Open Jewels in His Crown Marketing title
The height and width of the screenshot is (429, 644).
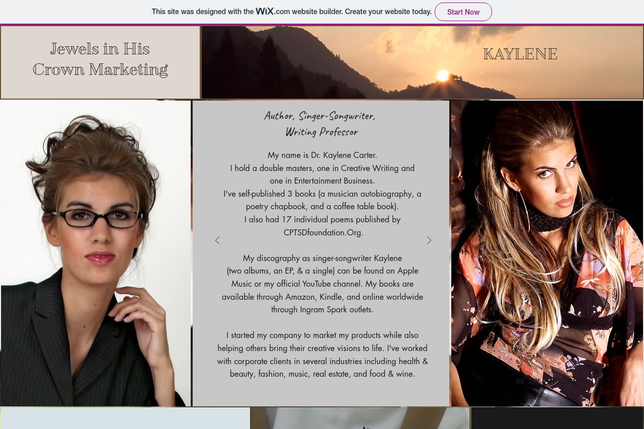(x=100, y=59)
